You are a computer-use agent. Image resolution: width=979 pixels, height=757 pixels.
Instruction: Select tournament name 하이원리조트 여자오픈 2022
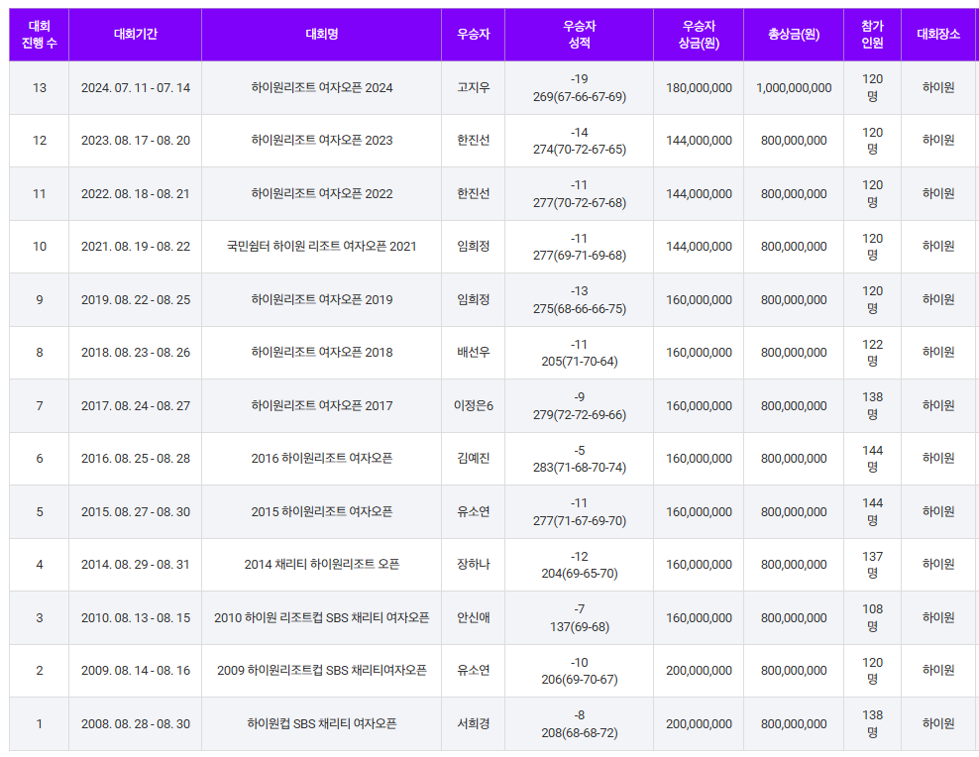click(322, 194)
